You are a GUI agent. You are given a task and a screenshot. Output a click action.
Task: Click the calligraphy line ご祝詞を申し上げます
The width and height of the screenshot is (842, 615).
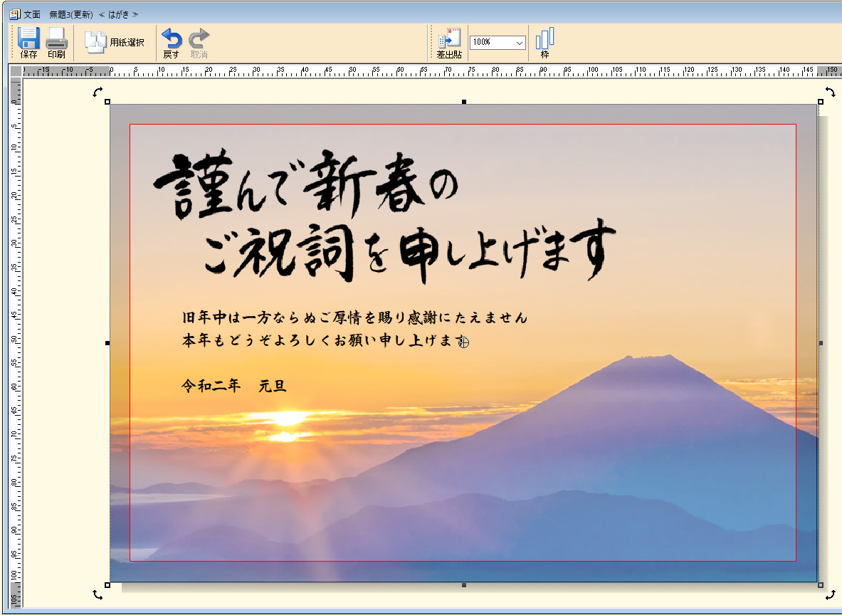409,251
